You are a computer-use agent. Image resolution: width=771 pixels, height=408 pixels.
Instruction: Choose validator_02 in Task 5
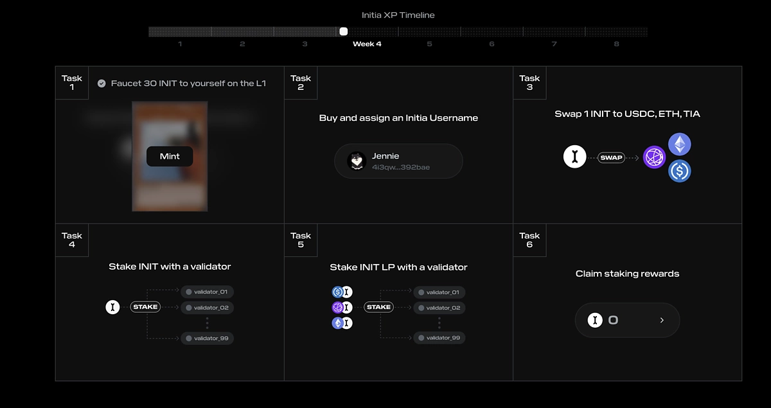pos(439,308)
